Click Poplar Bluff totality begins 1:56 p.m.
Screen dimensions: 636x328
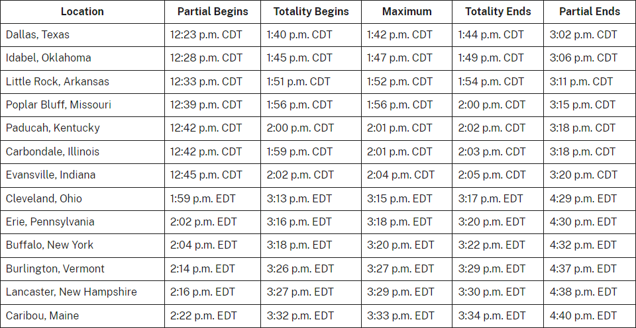click(x=311, y=105)
